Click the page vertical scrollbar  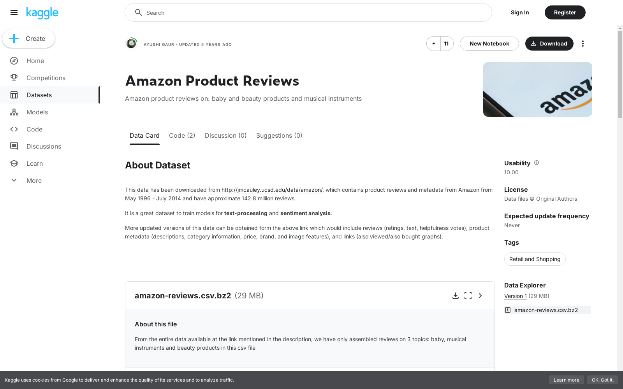[620, 74]
